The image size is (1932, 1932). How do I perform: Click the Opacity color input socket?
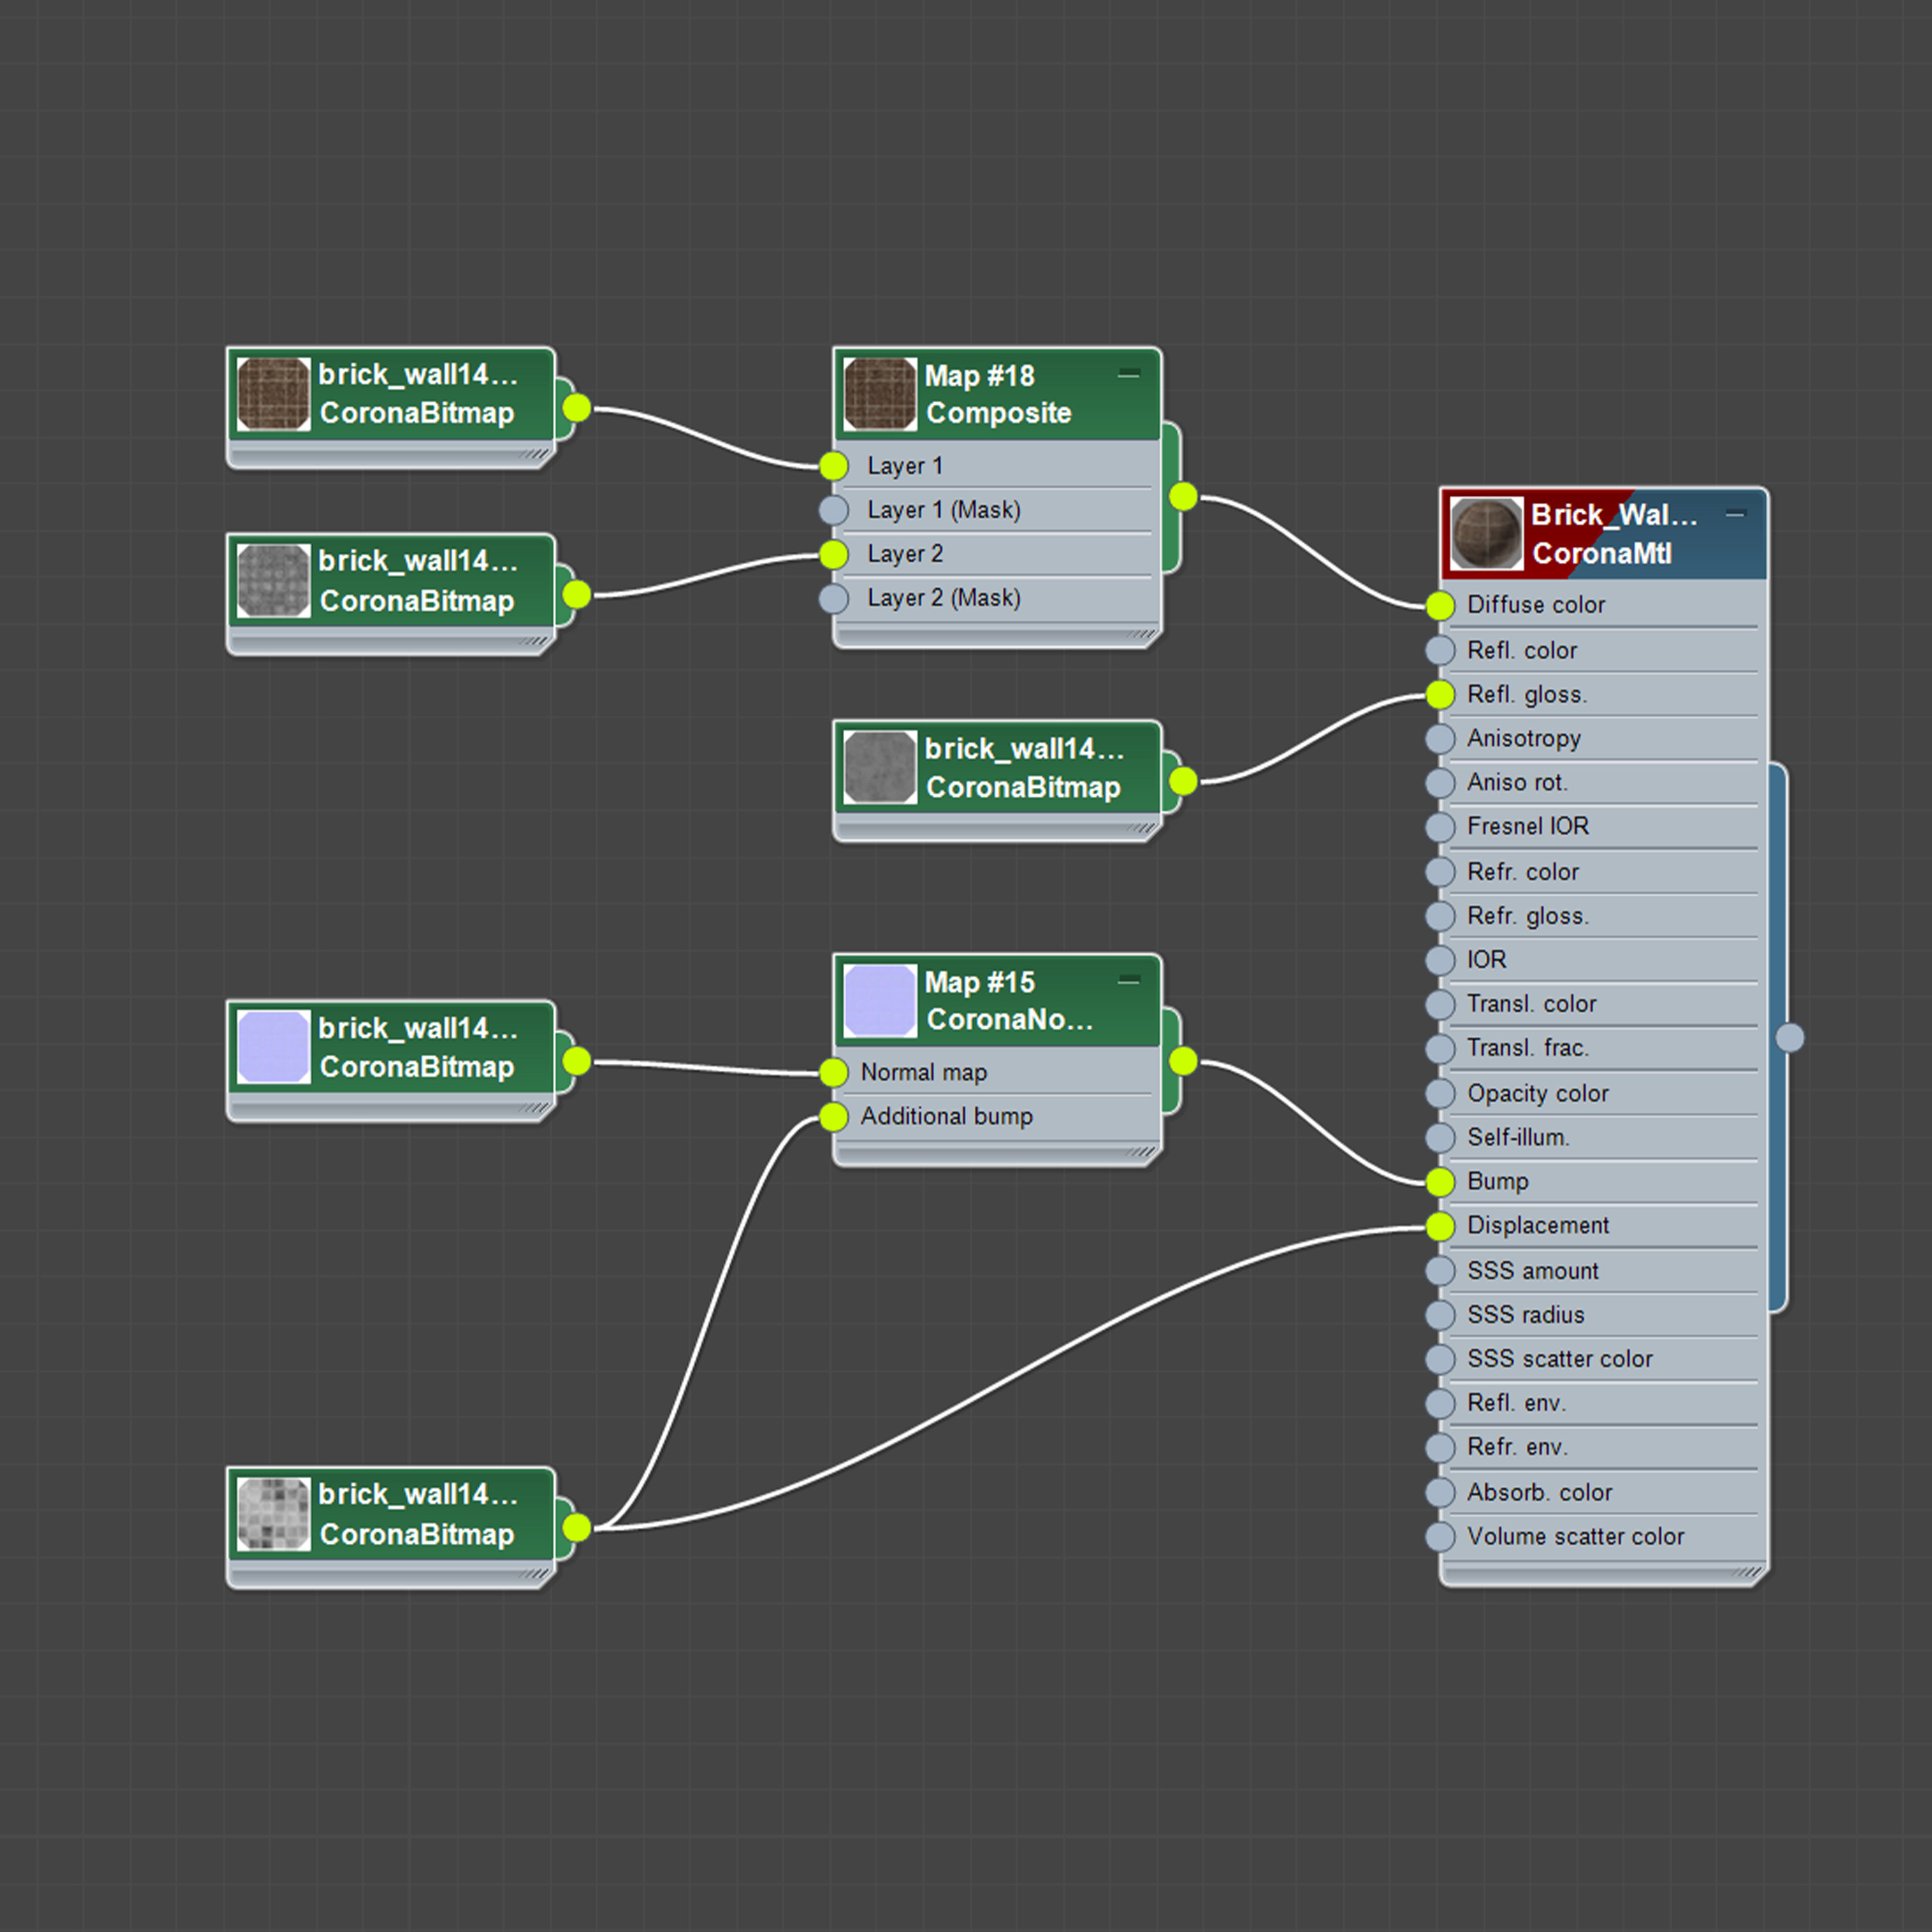[x=1439, y=1093]
